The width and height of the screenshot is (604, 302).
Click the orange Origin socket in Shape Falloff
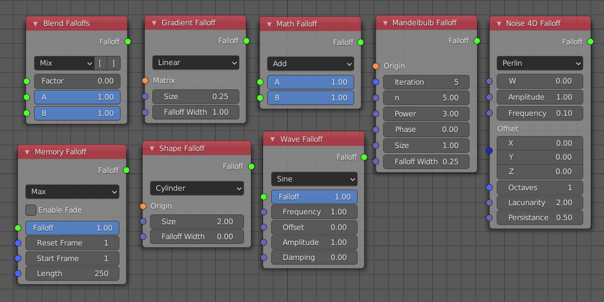(x=143, y=206)
